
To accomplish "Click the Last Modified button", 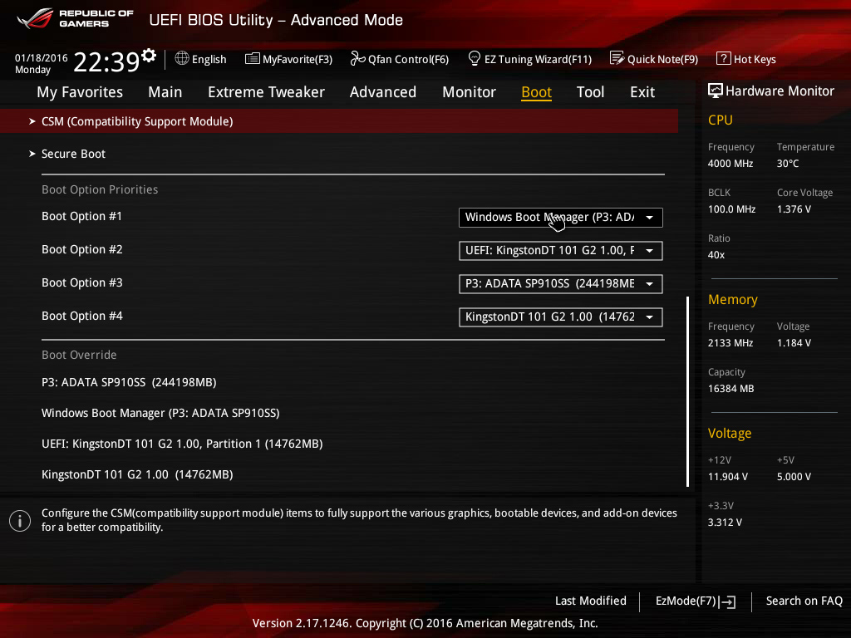I will pos(591,601).
